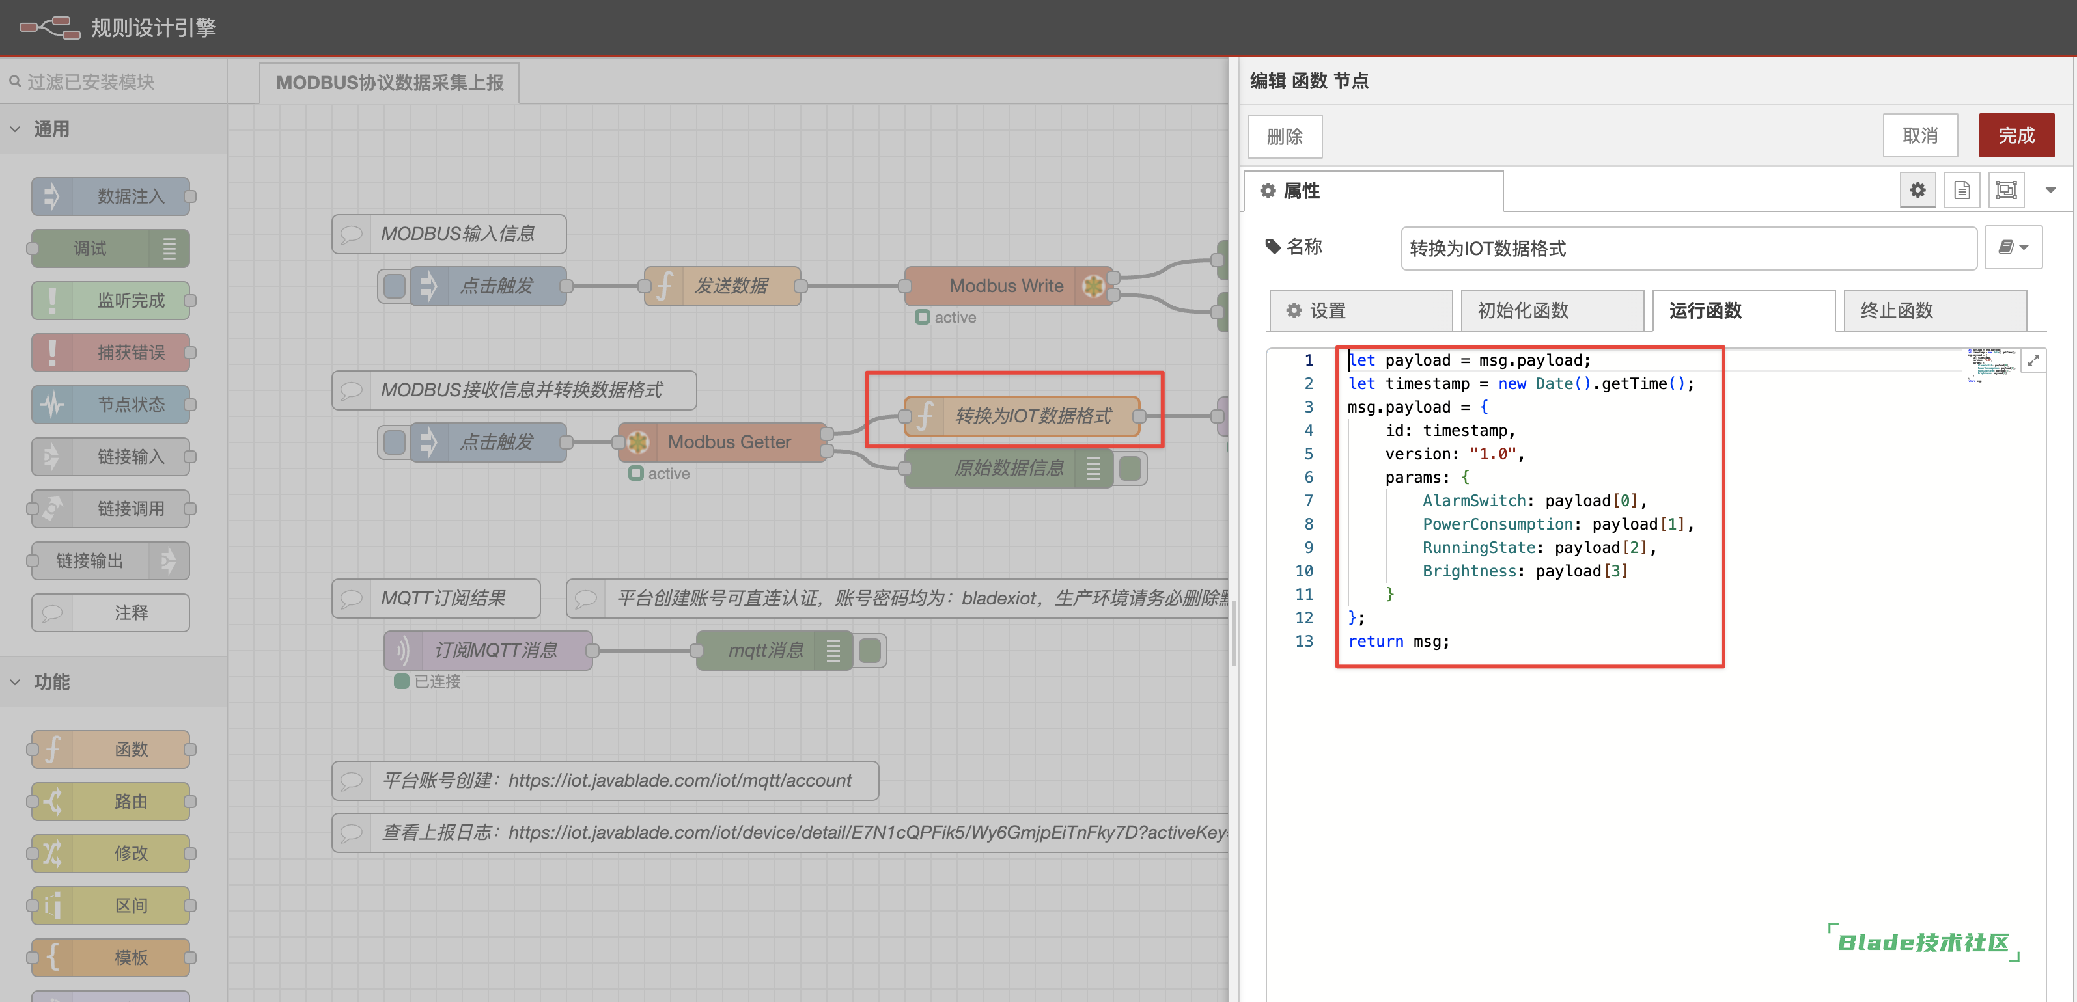
Task: Click the 查看上报日志 URL comment node
Action: (781, 832)
